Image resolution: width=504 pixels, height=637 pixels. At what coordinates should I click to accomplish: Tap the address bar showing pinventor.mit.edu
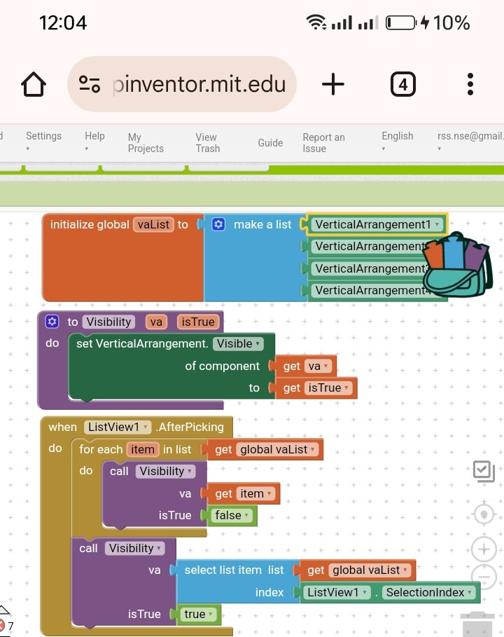click(x=182, y=84)
